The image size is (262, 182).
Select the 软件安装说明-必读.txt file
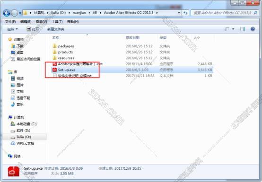(x=75, y=76)
